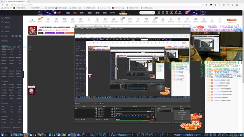Refresh the page with browser reload icon
This screenshot has height=137, width=244.
tap(7, 5)
